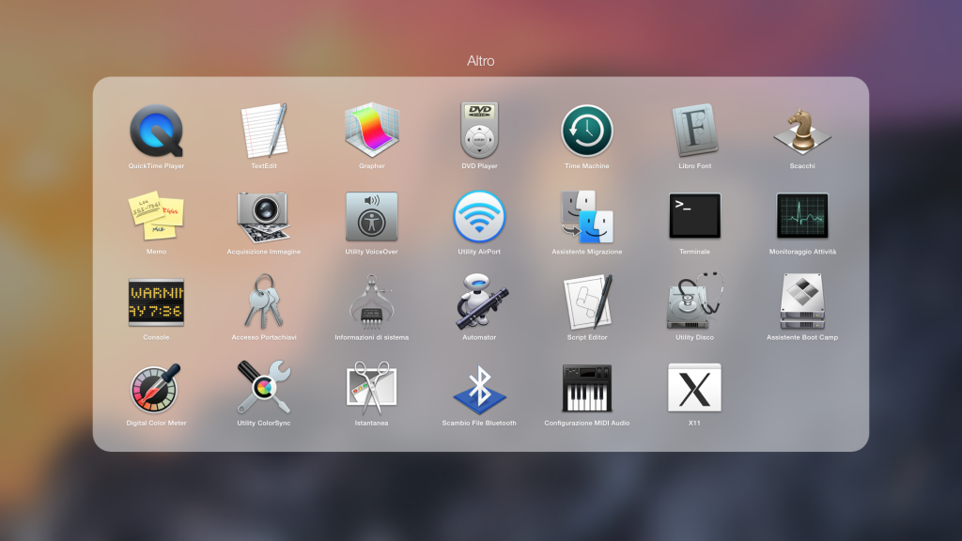Image resolution: width=962 pixels, height=541 pixels.
Task: Click the Altro folder title
Action: (480, 61)
